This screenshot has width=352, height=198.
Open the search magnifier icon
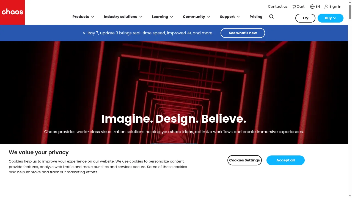click(271, 16)
